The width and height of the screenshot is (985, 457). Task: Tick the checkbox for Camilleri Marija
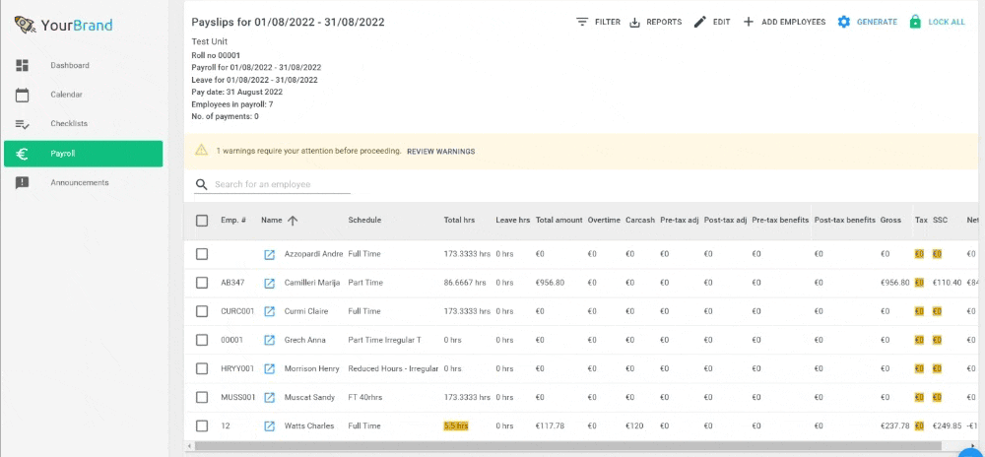pyautogui.click(x=202, y=283)
